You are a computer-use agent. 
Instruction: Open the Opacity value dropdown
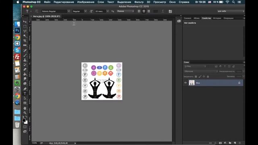pos(243,71)
